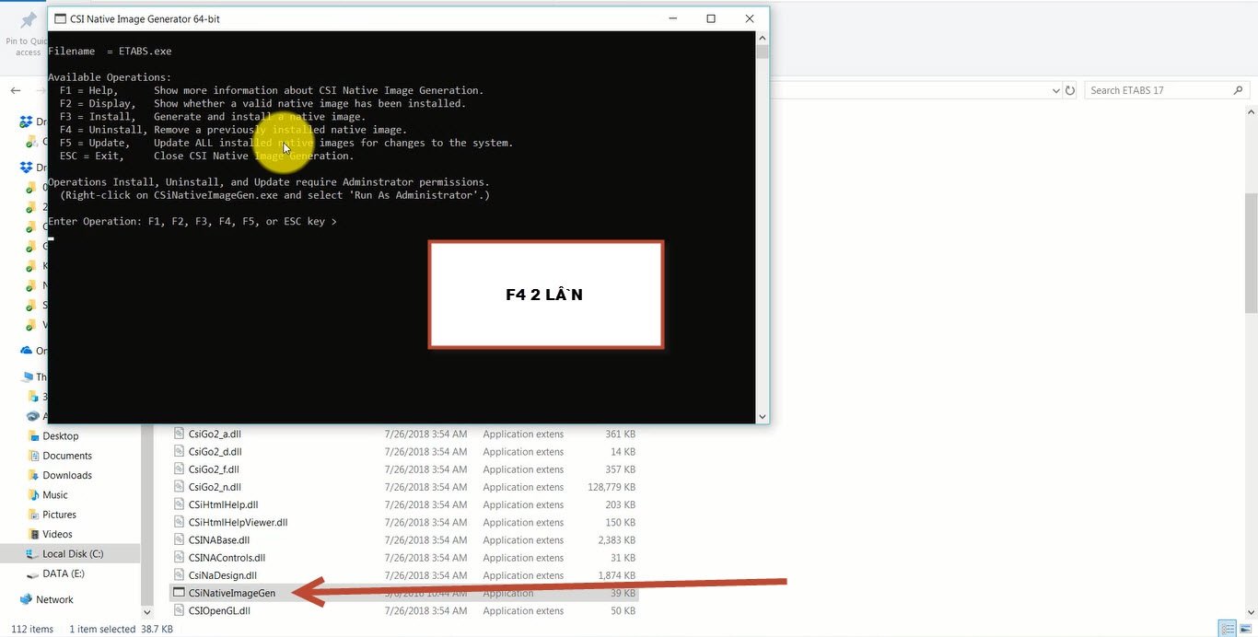Maximize the CSI Native Image Generator window

coord(711,18)
